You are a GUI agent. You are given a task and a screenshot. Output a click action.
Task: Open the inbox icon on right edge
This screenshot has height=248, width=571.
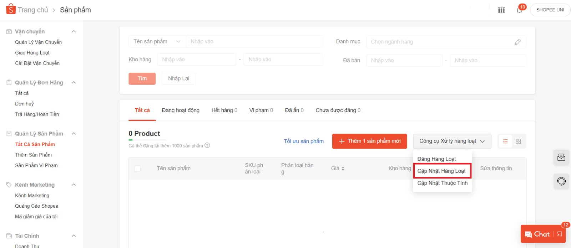[x=561, y=157]
